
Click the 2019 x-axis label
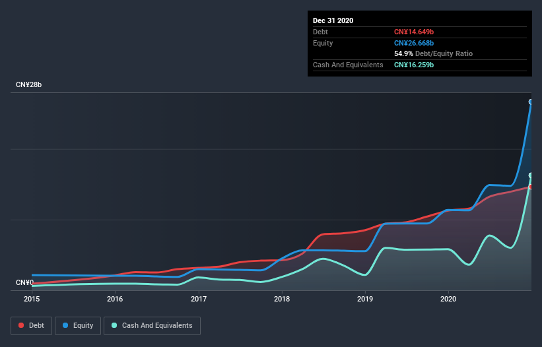(x=365, y=299)
